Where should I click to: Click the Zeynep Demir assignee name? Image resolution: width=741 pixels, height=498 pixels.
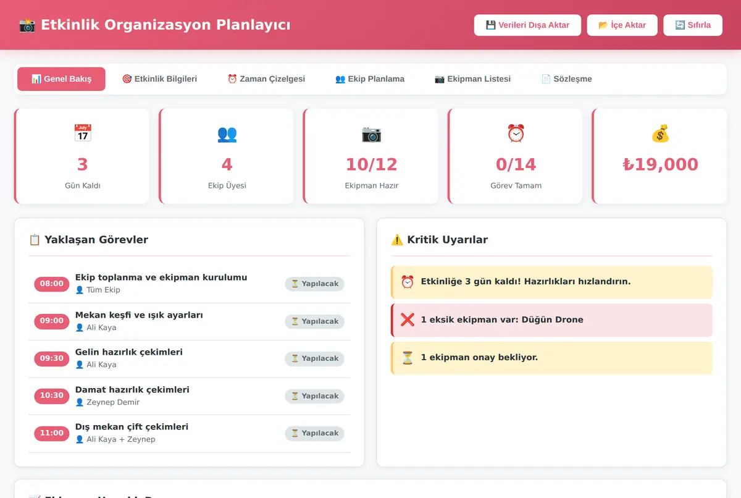[x=113, y=402]
